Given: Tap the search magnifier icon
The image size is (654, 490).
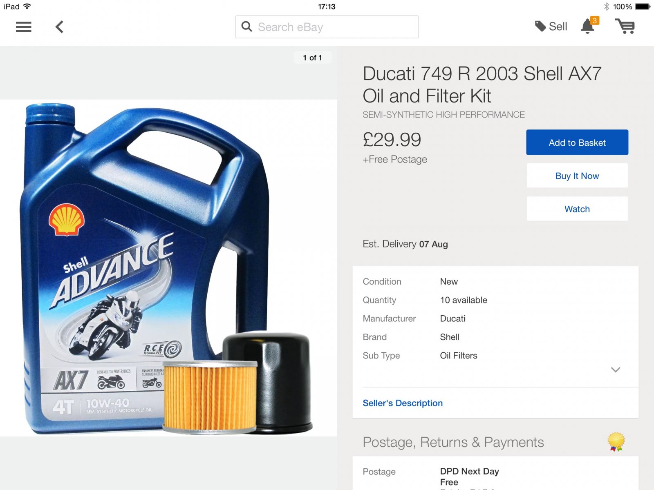Looking at the screenshot, I should (x=246, y=27).
